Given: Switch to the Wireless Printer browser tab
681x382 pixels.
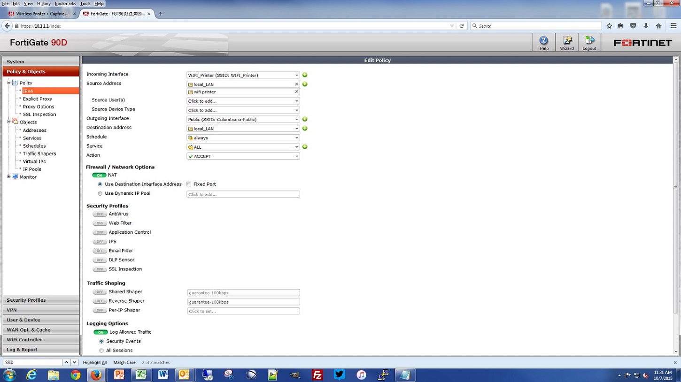Looking at the screenshot, I should 42,14.
